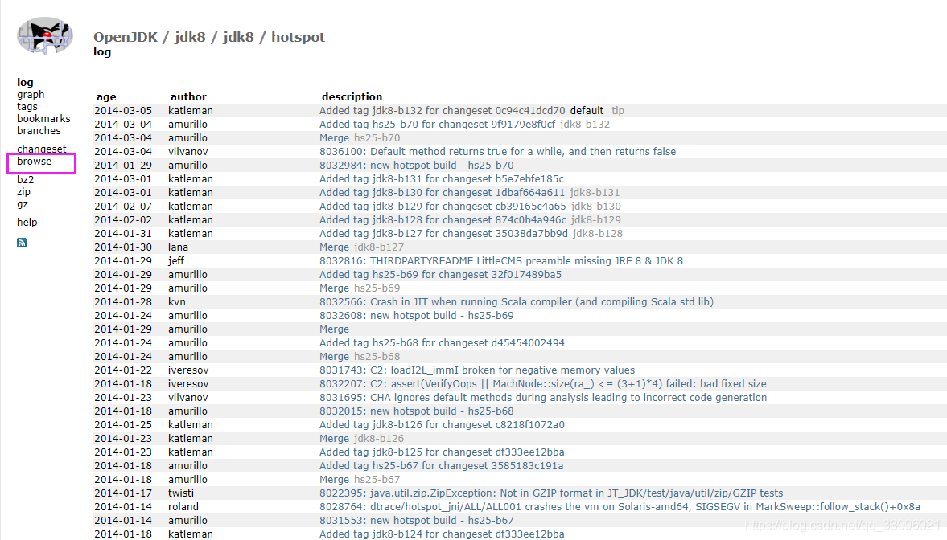The width and height of the screenshot is (947, 540).
Task: Click 'default' branch label on first row
Action: click(587, 110)
